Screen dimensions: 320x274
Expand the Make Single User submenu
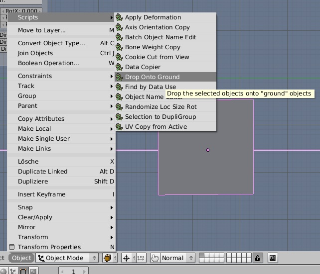tap(61, 139)
